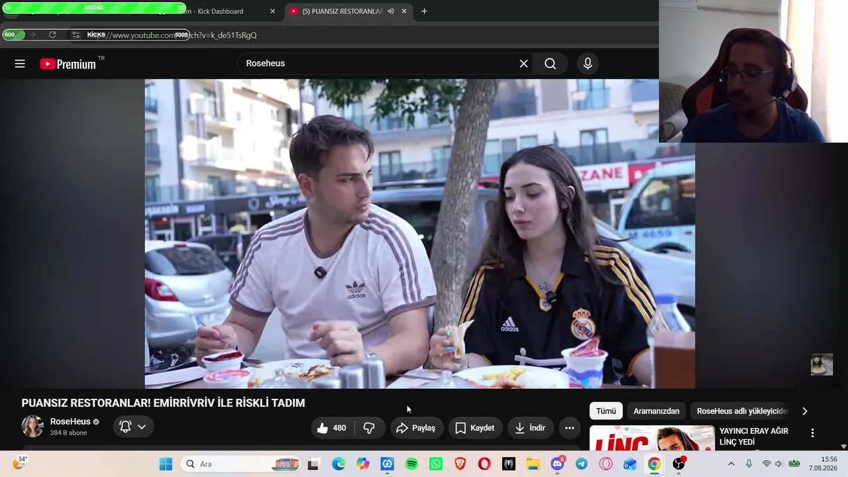Open Opera GX from the taskbar
This screenshot has width=848, height=477.
606,464
